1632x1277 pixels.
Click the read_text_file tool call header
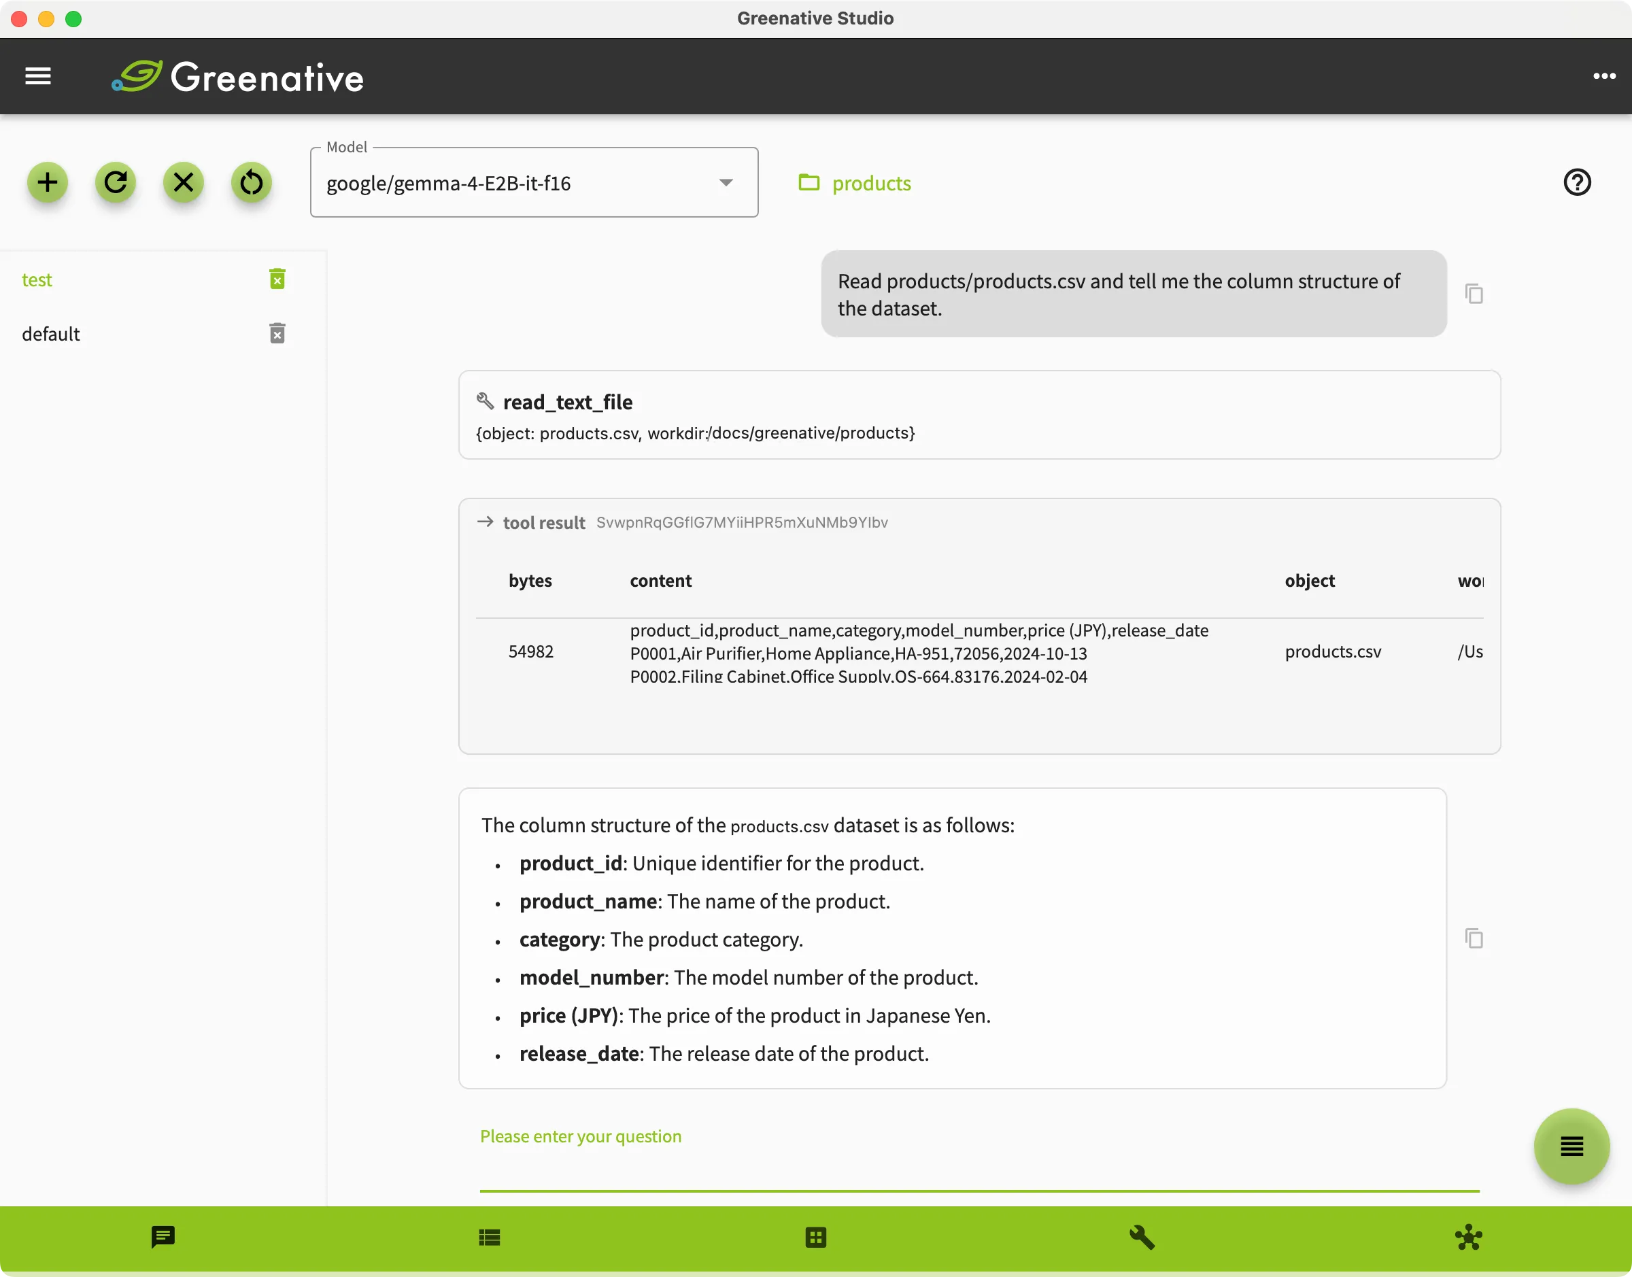[568, 403]
